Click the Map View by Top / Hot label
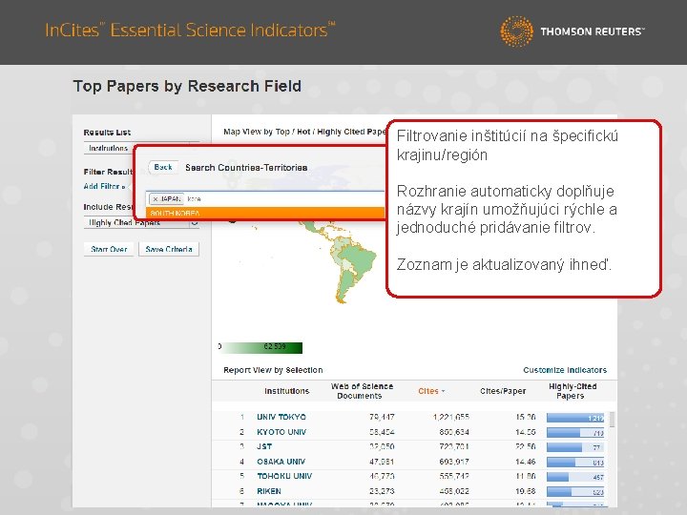This screenshot has height=515, width=687. (305, 132)
